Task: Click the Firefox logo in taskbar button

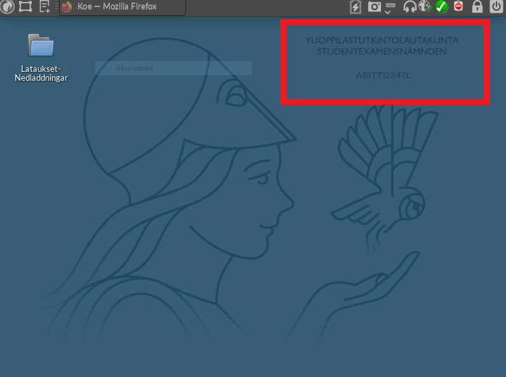Action: 67,7
